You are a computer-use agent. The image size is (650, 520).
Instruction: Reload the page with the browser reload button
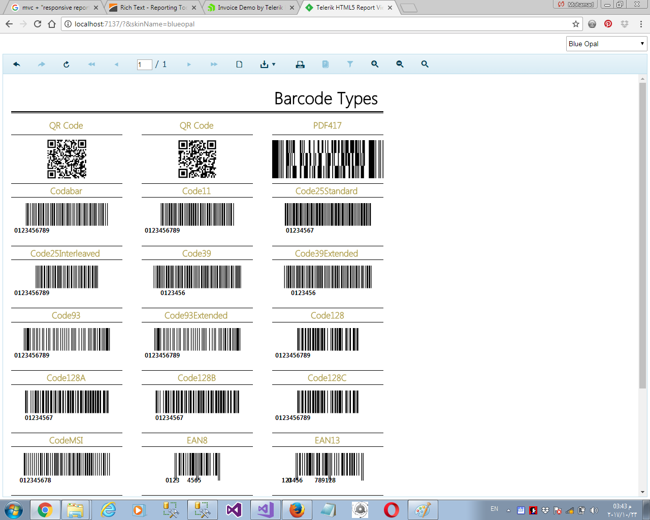[x=38, y=24]
